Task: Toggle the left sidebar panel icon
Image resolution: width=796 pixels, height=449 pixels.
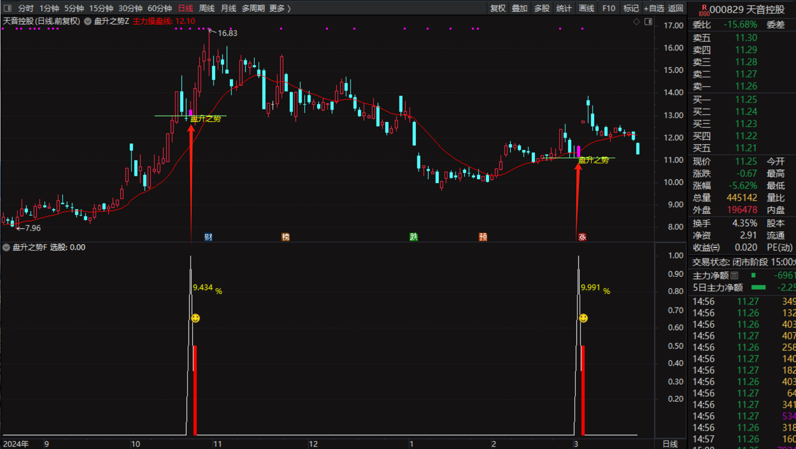Action: click(x=8, y=8)
